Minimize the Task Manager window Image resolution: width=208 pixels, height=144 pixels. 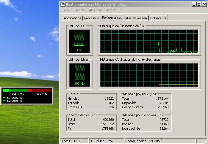[x=194, y=4]
